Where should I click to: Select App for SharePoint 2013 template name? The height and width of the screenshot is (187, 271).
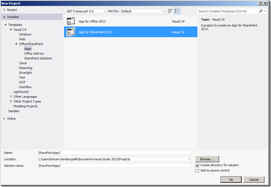pyautogui.click(x=95, y=32)
